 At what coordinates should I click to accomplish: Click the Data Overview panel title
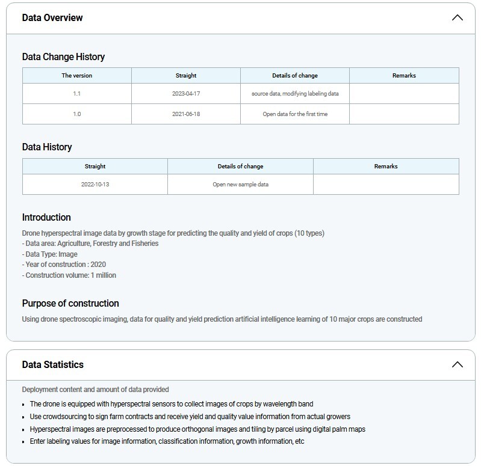click(52, 18)
